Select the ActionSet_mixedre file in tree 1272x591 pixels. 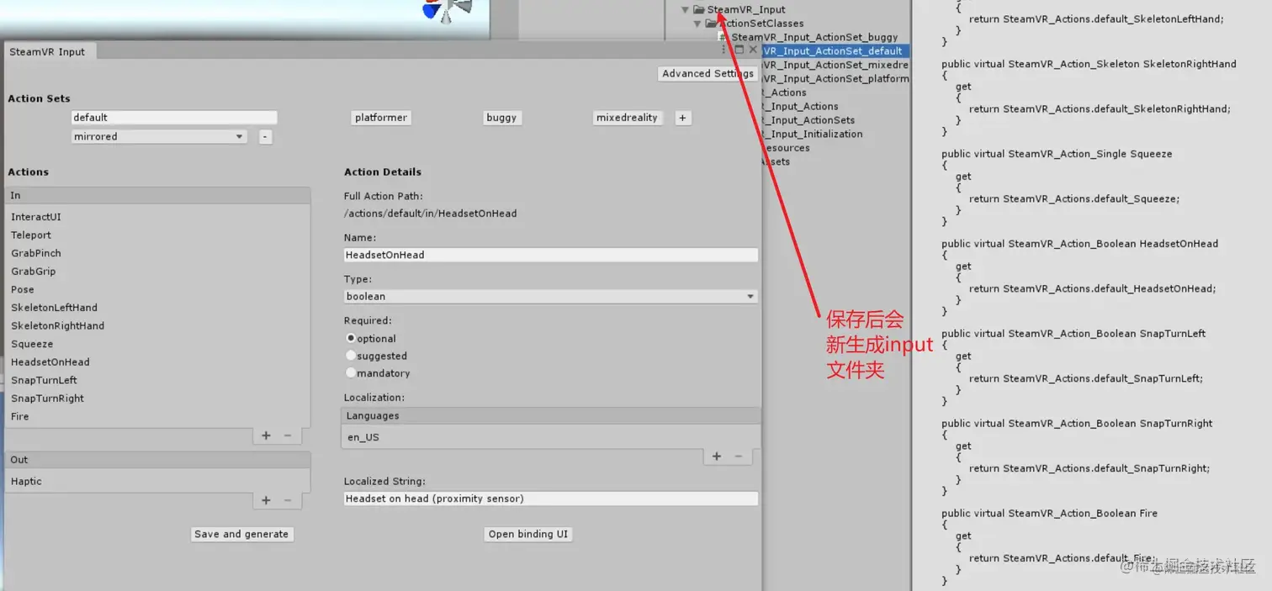[x=835, y=65]
